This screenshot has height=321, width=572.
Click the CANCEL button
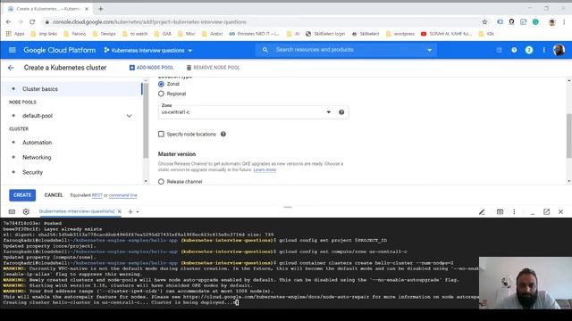[x=54, y=195]
